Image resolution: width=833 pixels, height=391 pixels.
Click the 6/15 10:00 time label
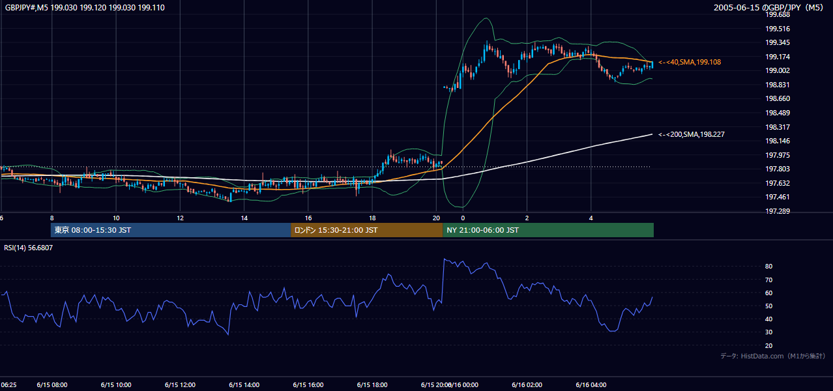pyautogui.click(x=116, y=385)
